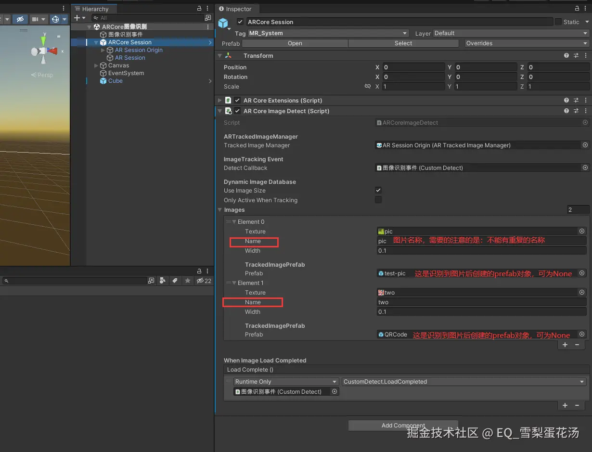This screenshot has width=592, height=452.
Task: Disable the AR Core Extensions script checkbox
Action: tap(237, 101)
